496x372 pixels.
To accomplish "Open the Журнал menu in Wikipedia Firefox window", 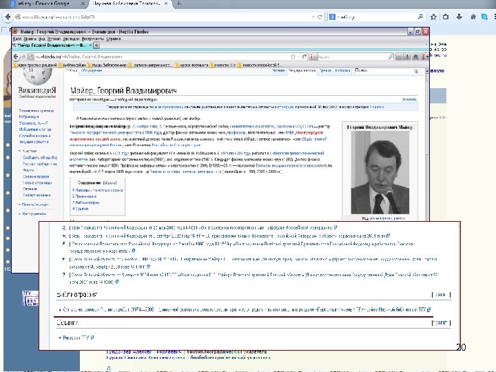I will (x=54, y=39).
